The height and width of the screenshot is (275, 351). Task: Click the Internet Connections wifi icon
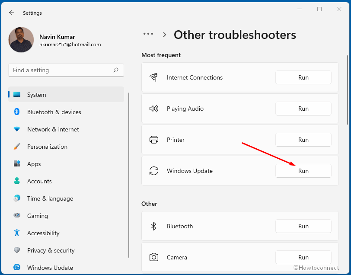pyautogui.click(x=153, y=77)
